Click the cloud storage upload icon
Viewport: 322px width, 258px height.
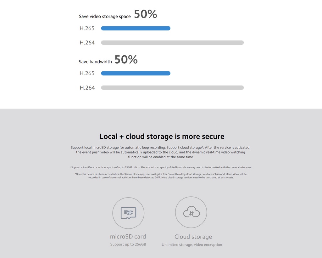pyautogui.click(x=191, y=212)
